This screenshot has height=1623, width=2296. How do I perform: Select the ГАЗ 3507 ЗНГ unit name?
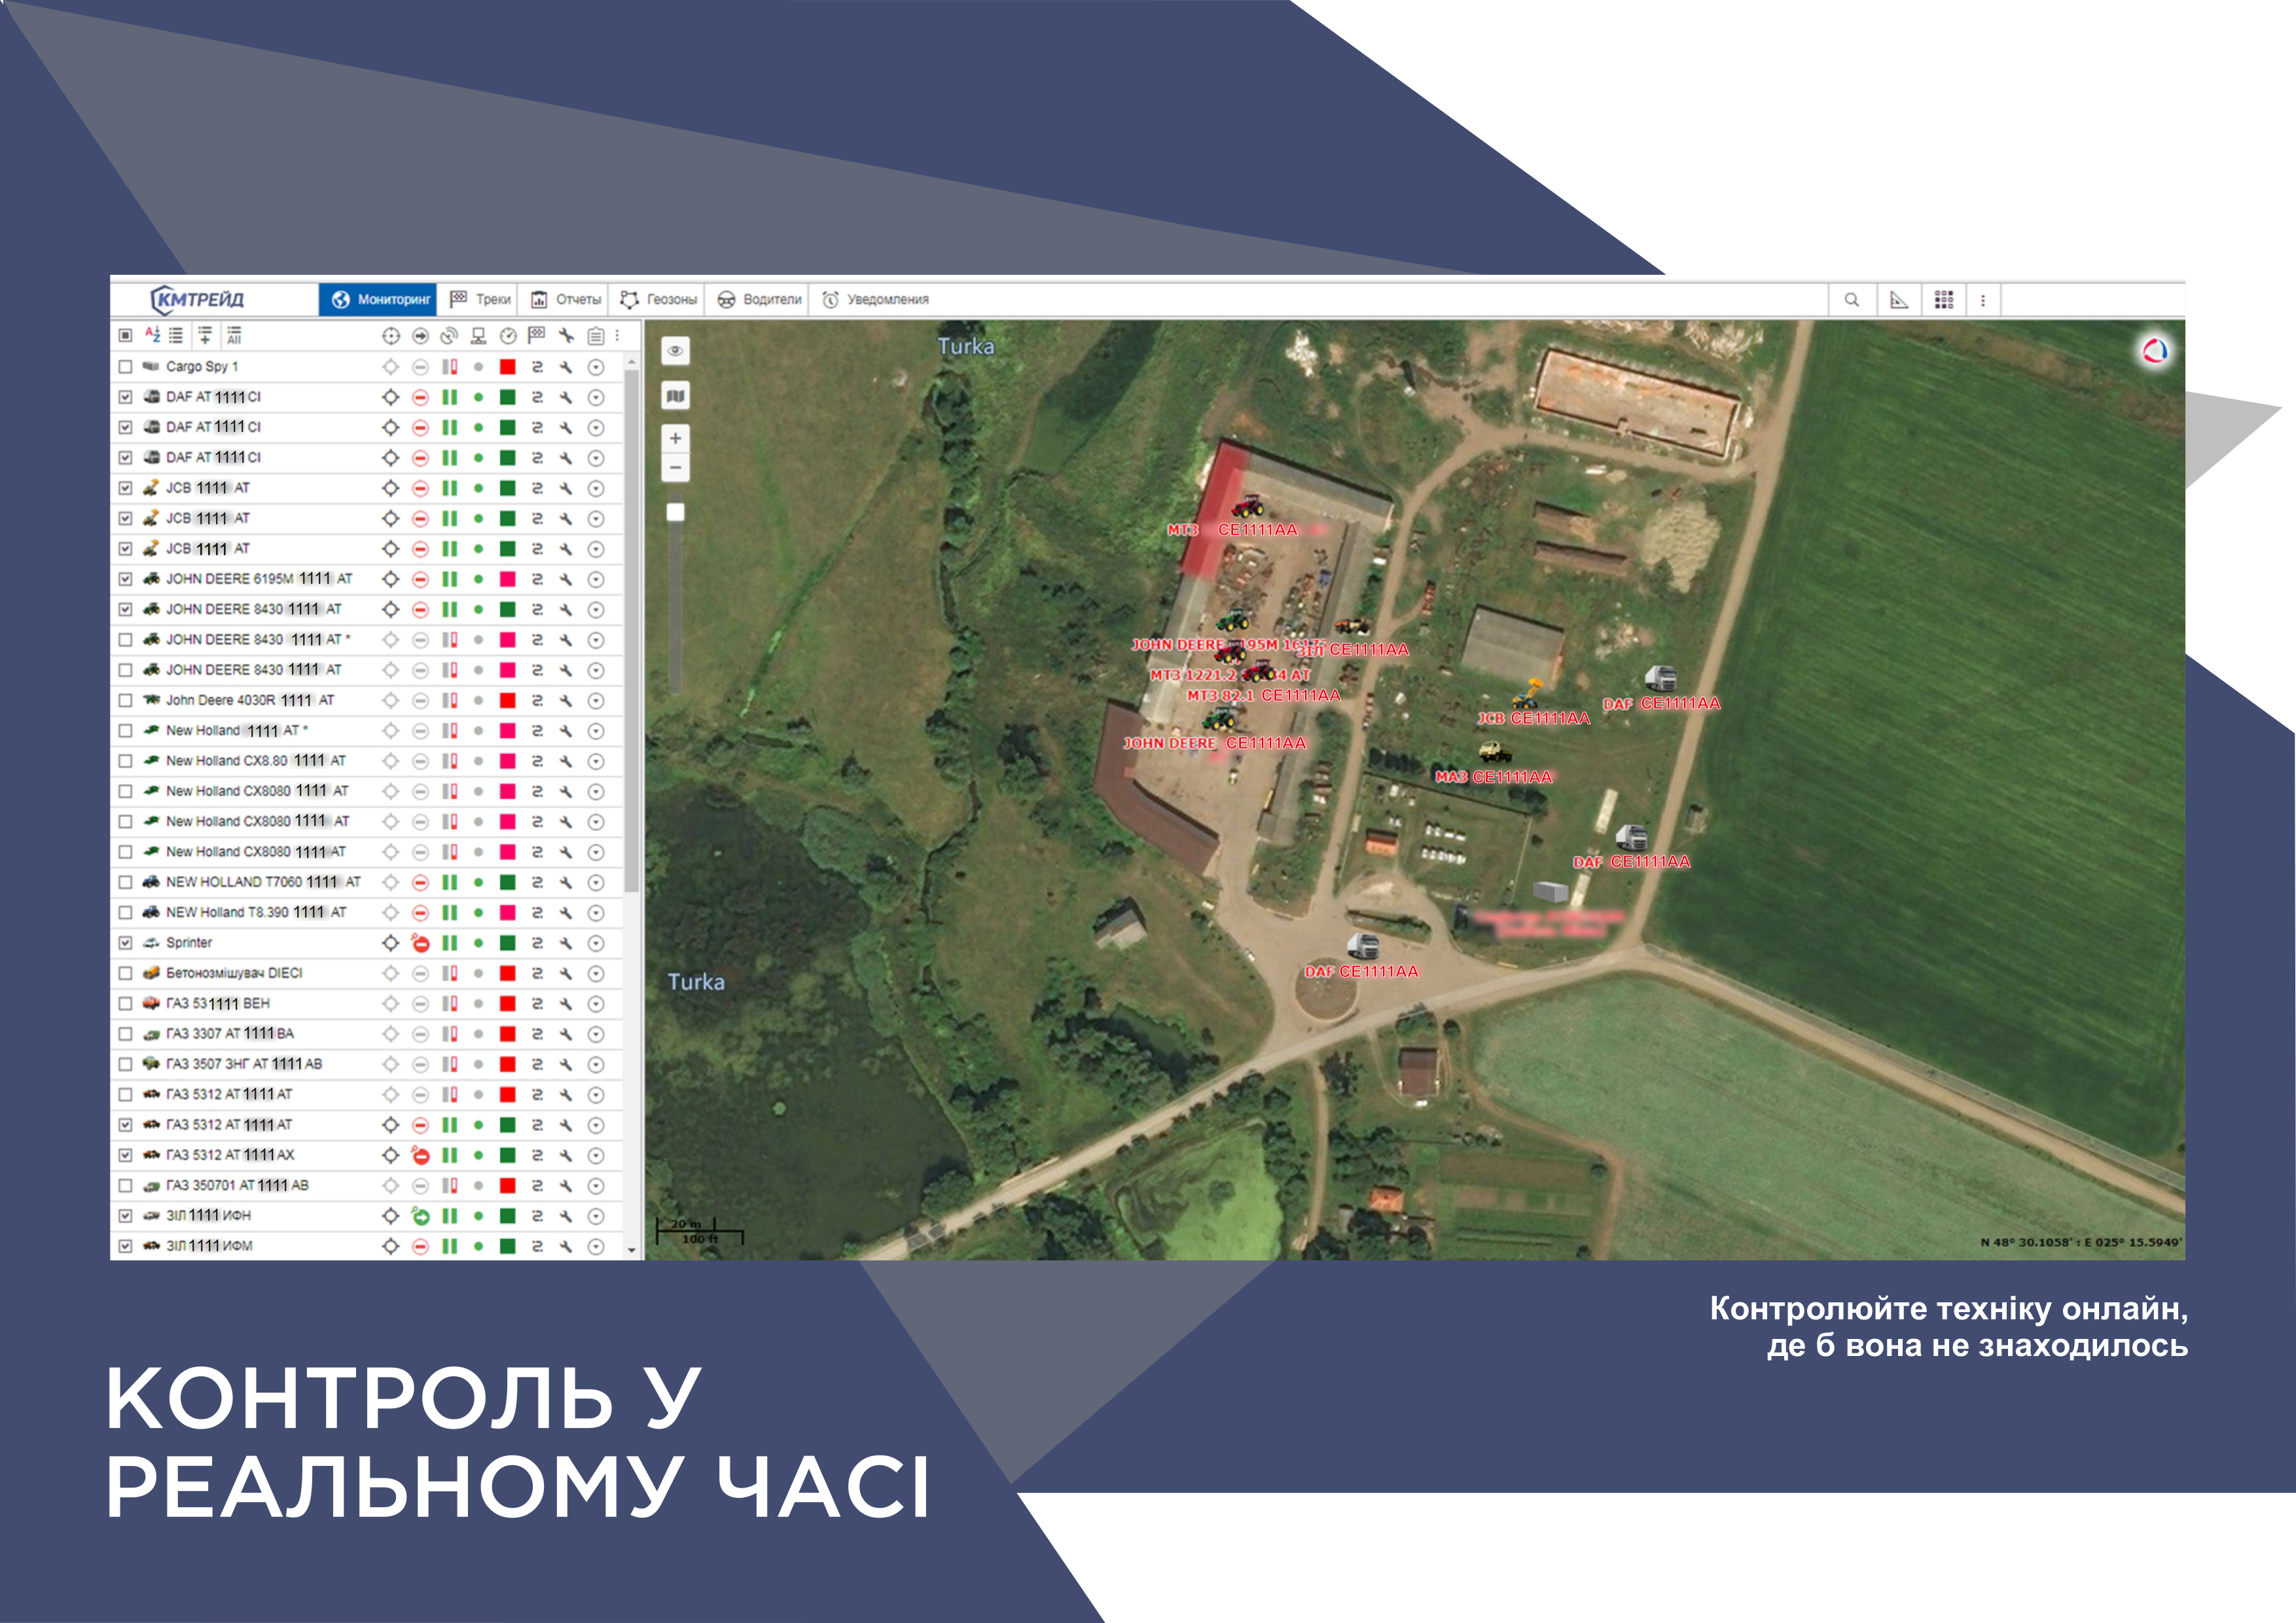pyautogui.click(x=244, y=1064)
